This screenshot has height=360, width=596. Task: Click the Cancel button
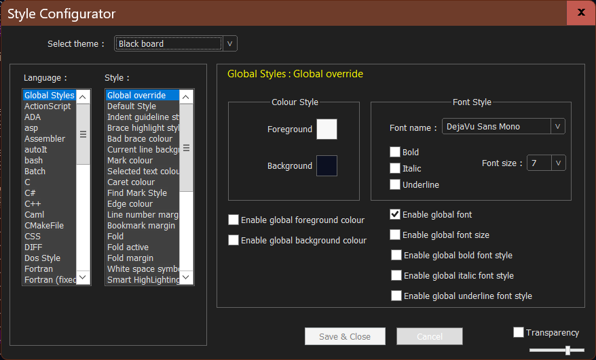coord(430,336)
